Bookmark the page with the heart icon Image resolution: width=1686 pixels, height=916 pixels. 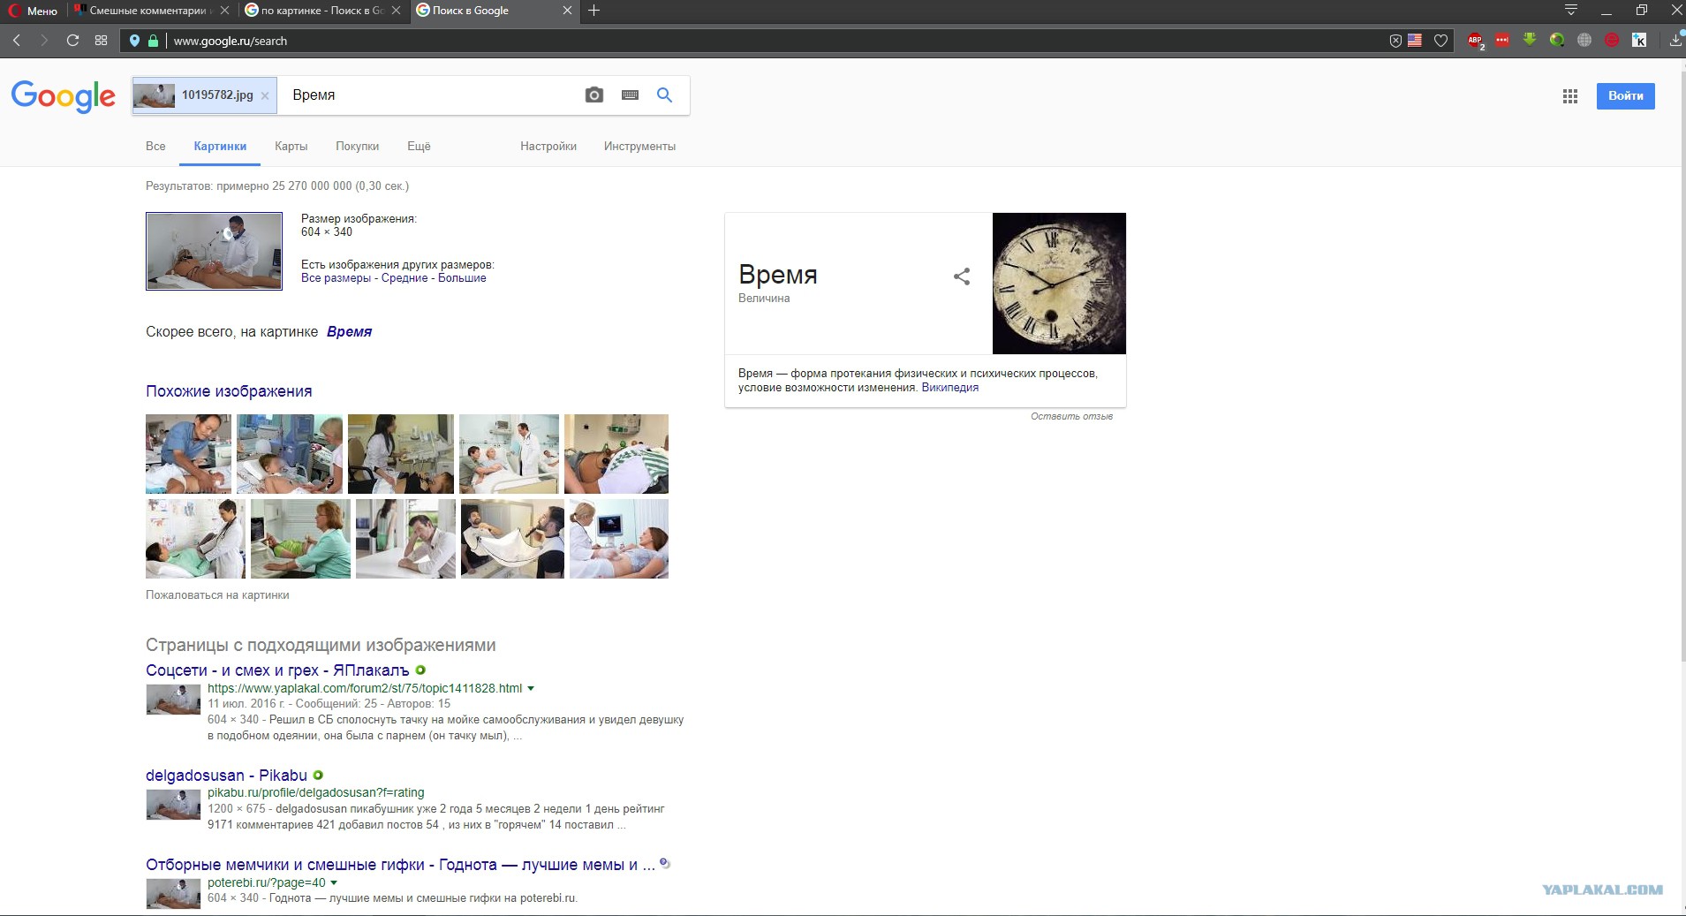pos(1440,41)
